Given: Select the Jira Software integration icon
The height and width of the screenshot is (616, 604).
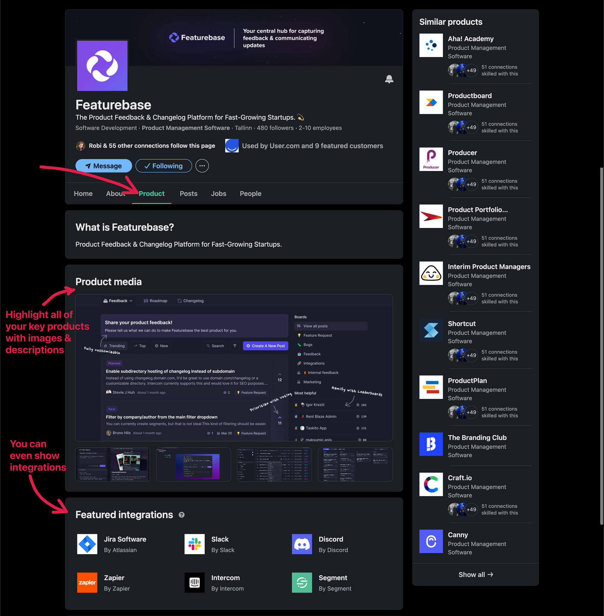Looking at the screenshot, I should [87, 544].
